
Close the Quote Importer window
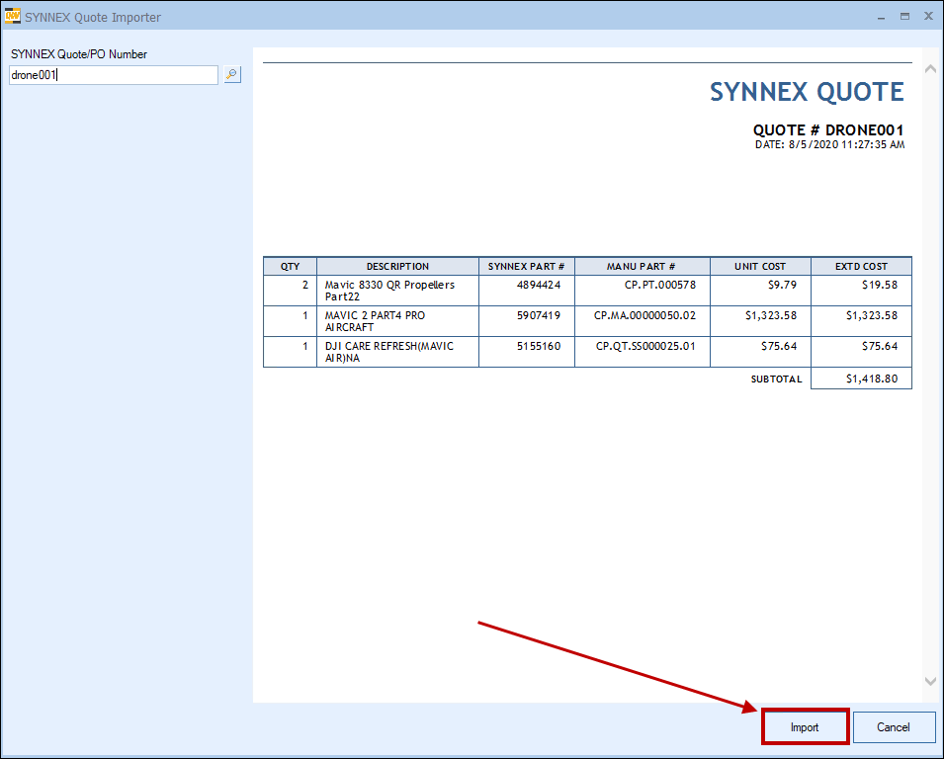[x=928, y=16]
